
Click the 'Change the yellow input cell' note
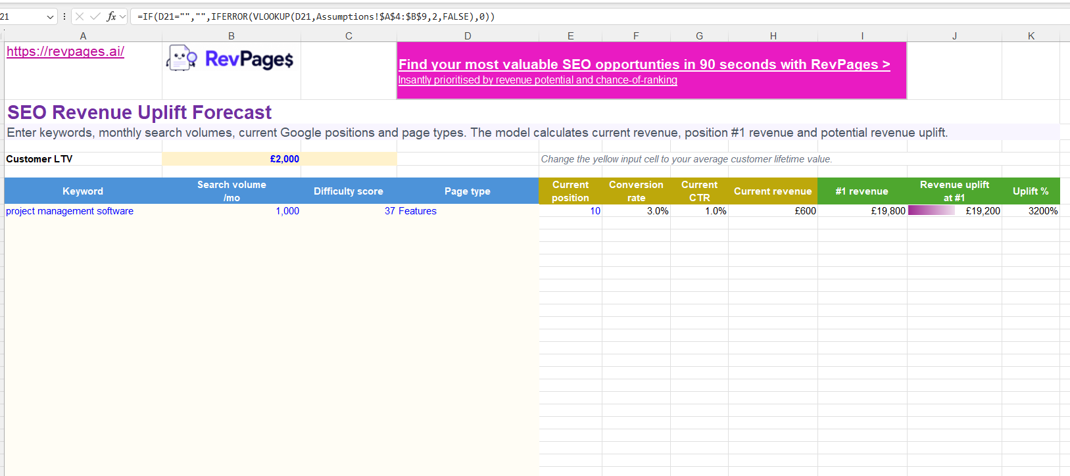(686, 159)
